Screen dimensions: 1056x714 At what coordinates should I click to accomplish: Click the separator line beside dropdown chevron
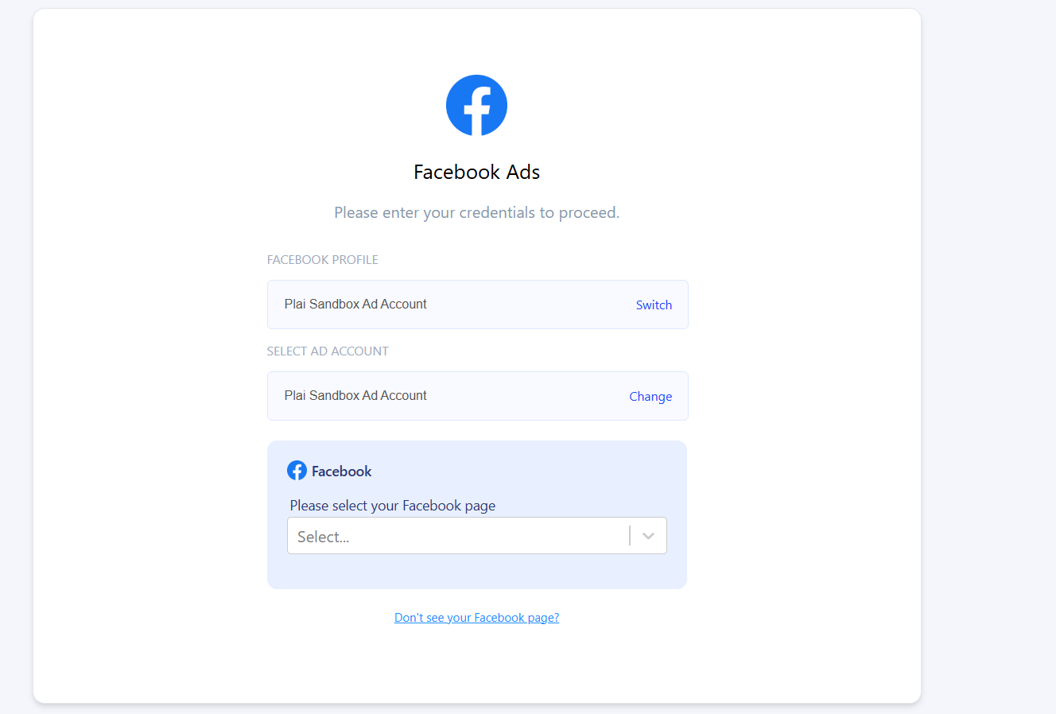click(x=630, y=536)
